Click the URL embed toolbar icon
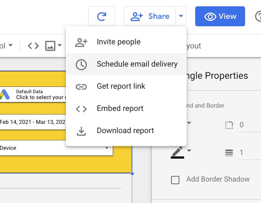261x203 pixels. pos(33,46)
